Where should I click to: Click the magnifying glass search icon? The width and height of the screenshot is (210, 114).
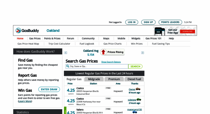[x=68, y=66]
